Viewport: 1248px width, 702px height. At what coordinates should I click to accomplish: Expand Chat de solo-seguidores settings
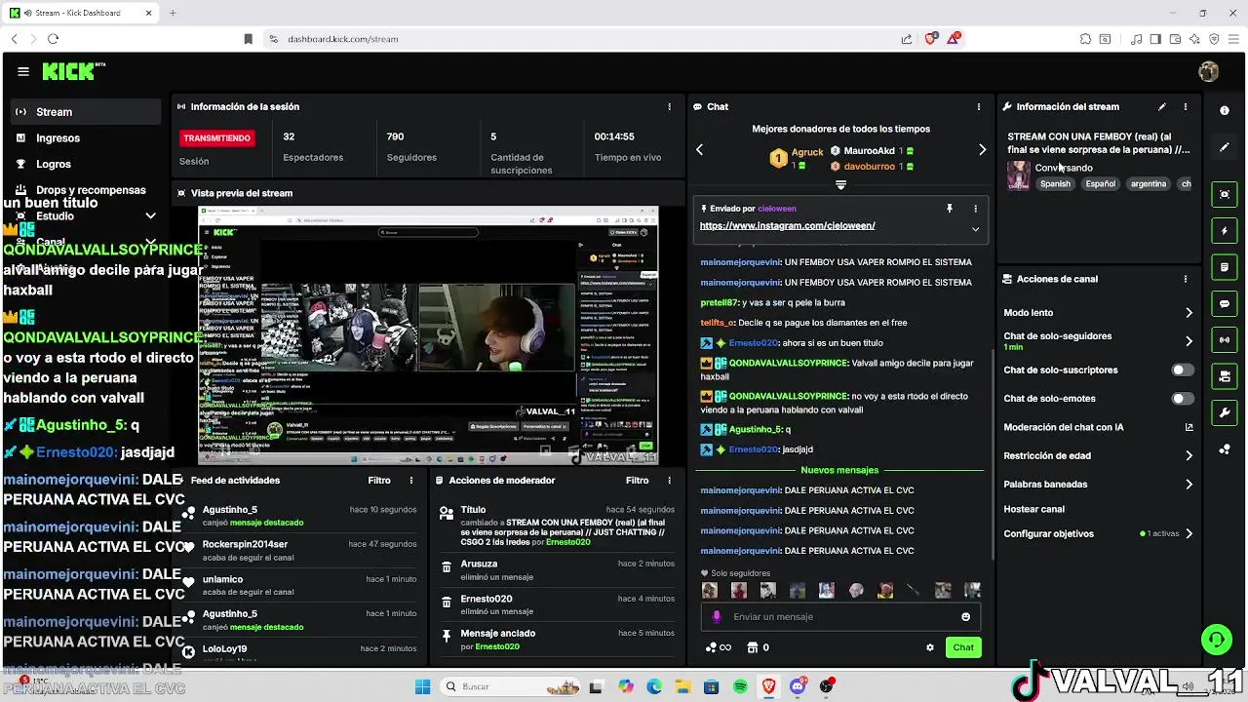(x=1189, y=341)
